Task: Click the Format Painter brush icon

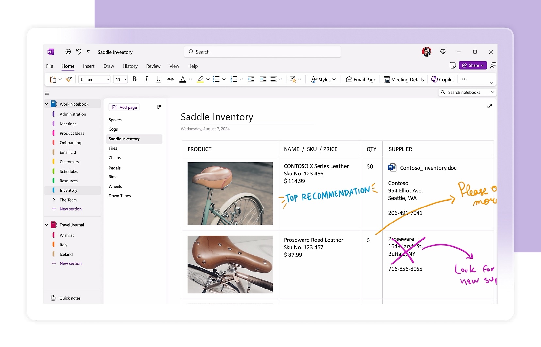Action: click(x=69, y=79)
